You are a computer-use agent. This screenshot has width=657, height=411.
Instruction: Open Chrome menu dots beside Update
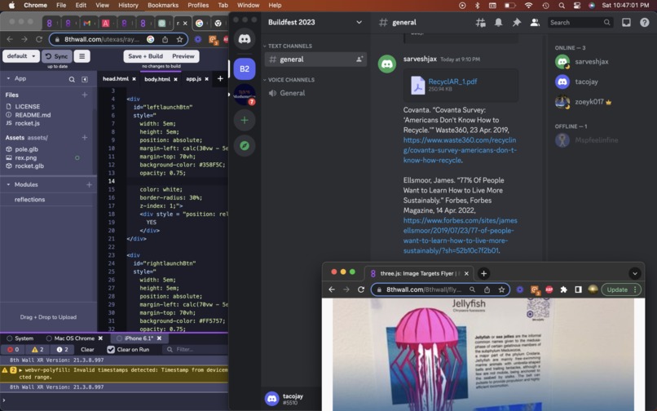click(x=635, y=289)
